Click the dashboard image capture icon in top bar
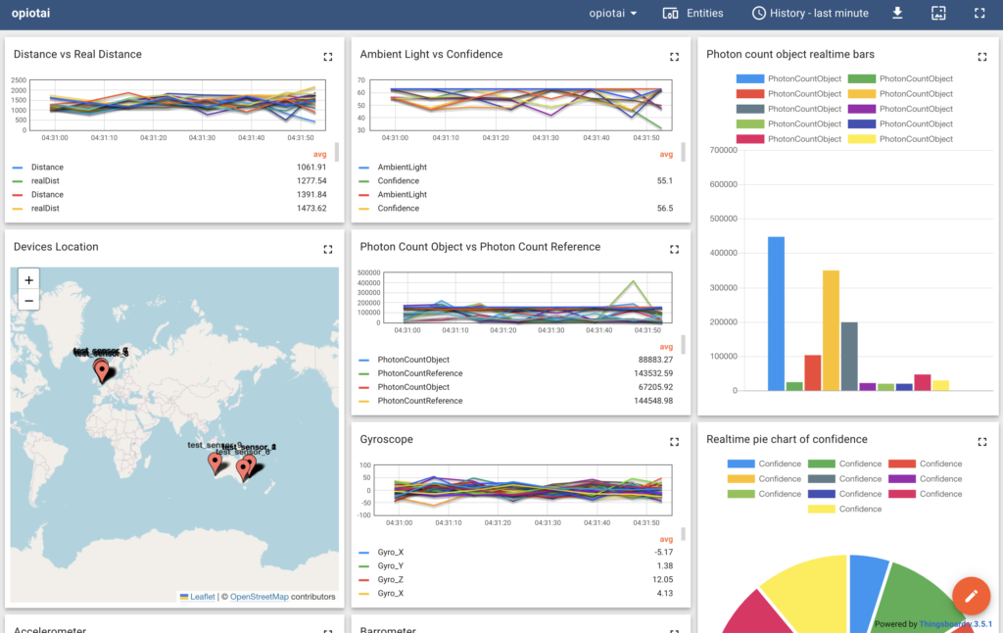Screen dimensions: 1003x633 coord(938,13)
